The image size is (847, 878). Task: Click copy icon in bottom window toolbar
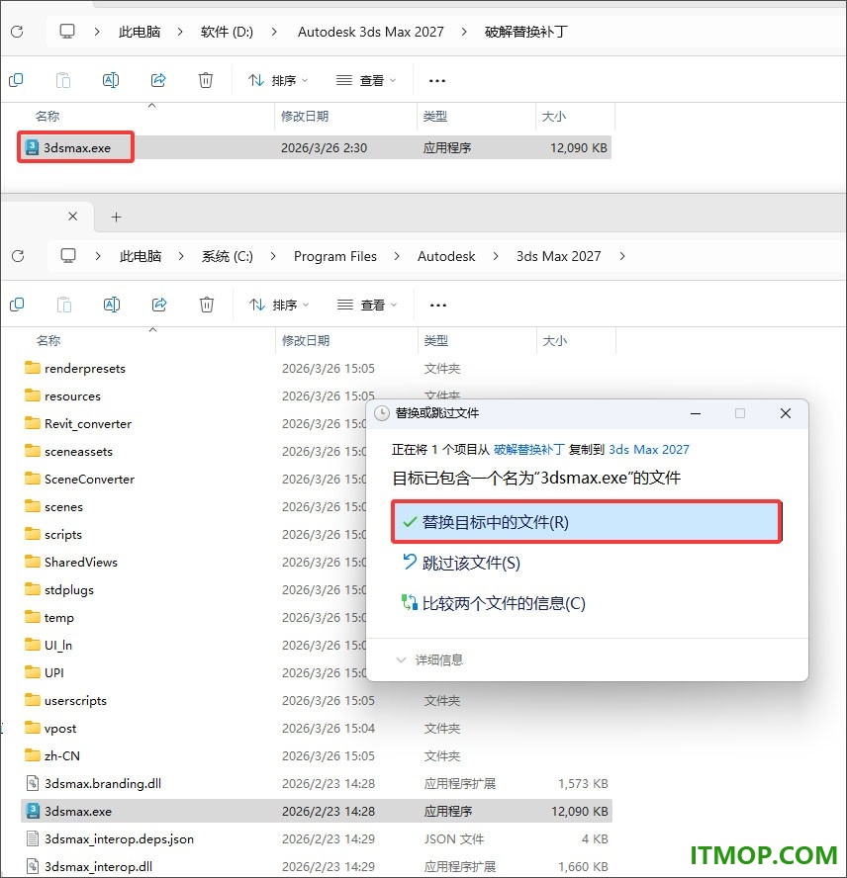click(x=18, y=305)
